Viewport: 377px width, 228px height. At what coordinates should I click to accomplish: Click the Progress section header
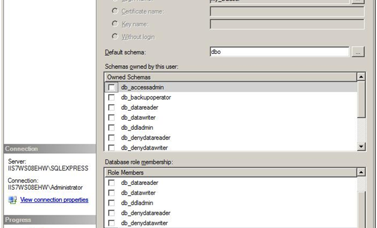point(50,220)
